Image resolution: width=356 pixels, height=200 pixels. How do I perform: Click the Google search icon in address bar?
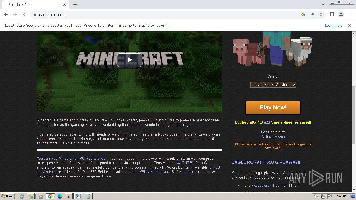coord(303,14)
